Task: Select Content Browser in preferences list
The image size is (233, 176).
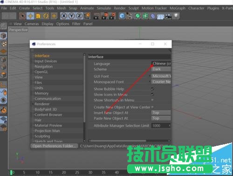Action: (x=48, y=115)
